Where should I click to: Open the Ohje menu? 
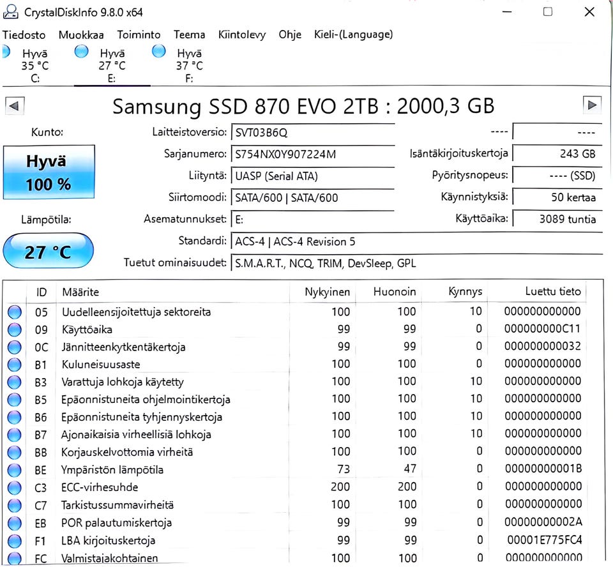290,35
